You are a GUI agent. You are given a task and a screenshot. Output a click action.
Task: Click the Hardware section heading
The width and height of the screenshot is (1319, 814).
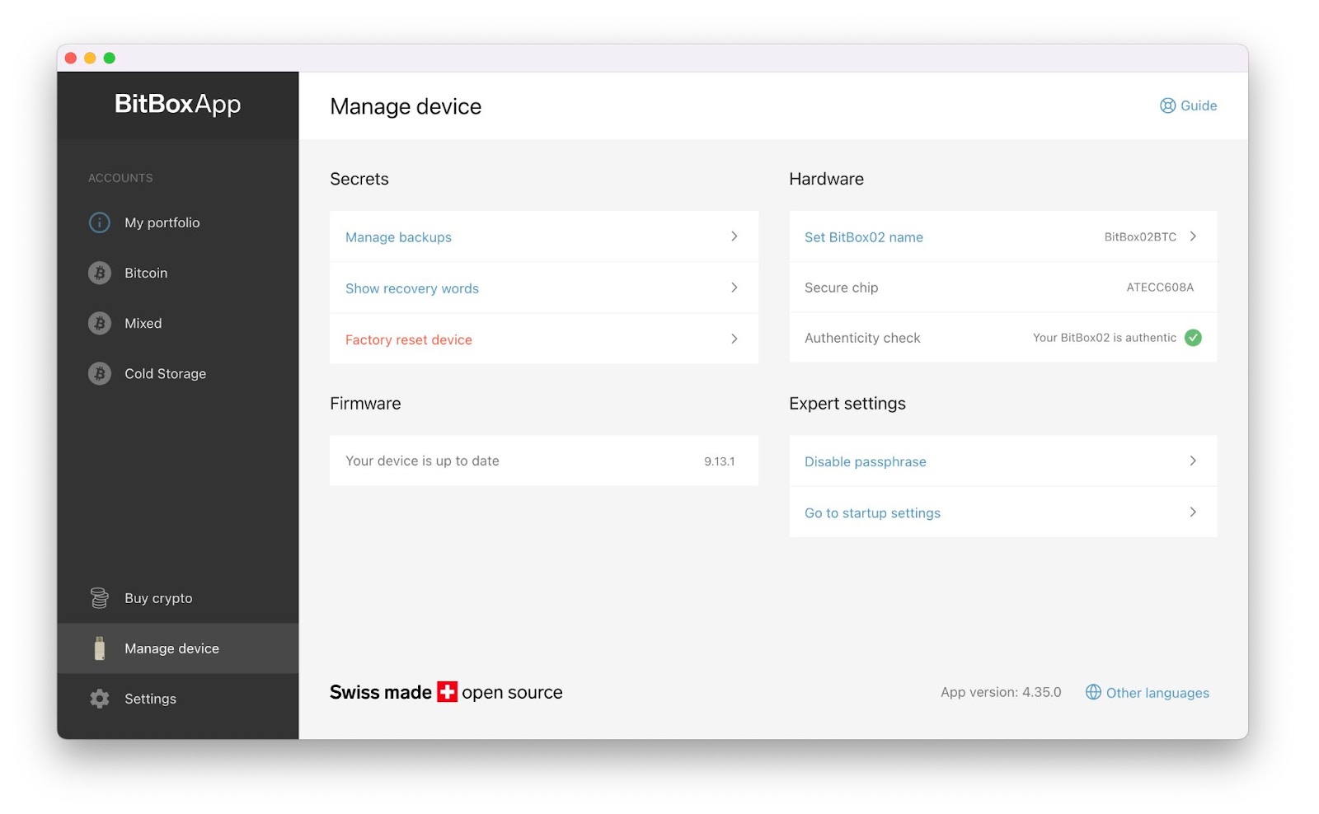click(826, 179)
